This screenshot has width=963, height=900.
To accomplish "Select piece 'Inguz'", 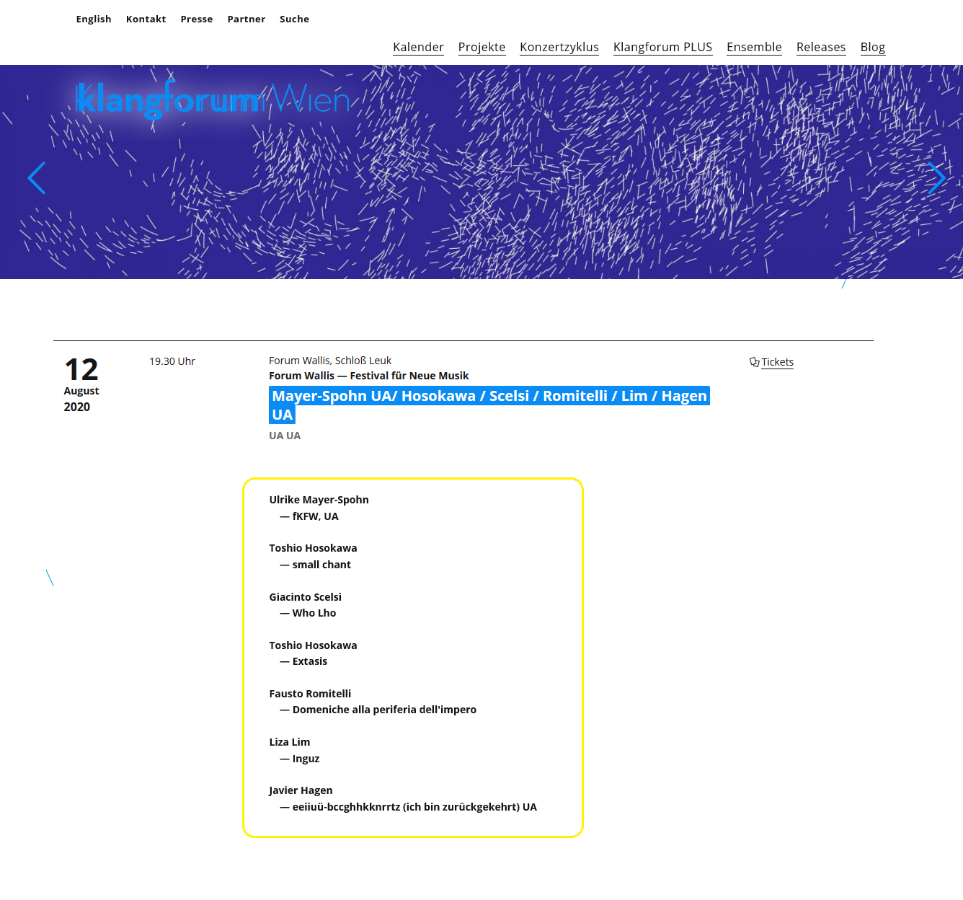I will point(306,759).
